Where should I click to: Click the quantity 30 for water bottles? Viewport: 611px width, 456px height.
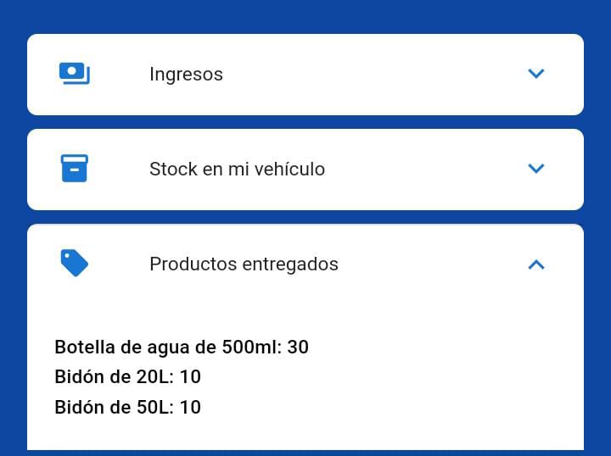[x=298, y=347]
